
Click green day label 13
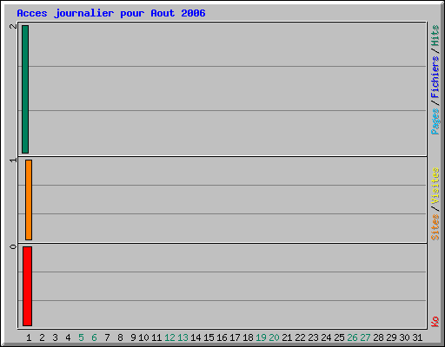pyautogui.click(x=183, y=337)
